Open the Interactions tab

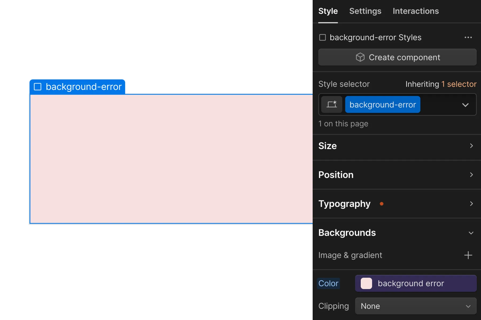(416, 11)
